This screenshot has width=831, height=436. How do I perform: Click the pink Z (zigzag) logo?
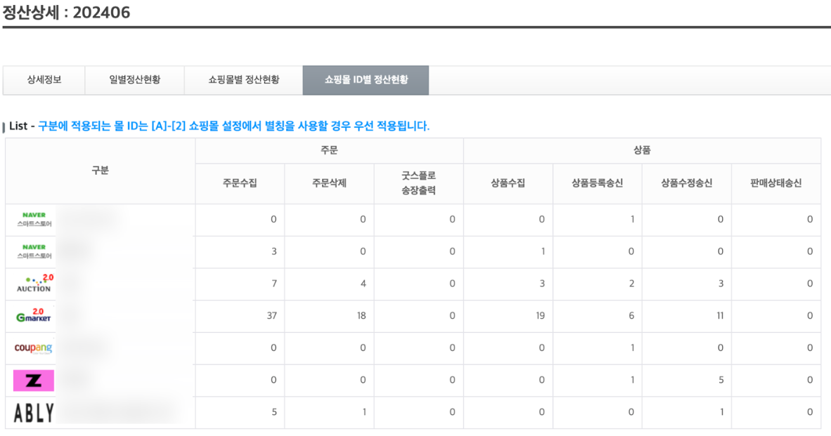point(33,381)
